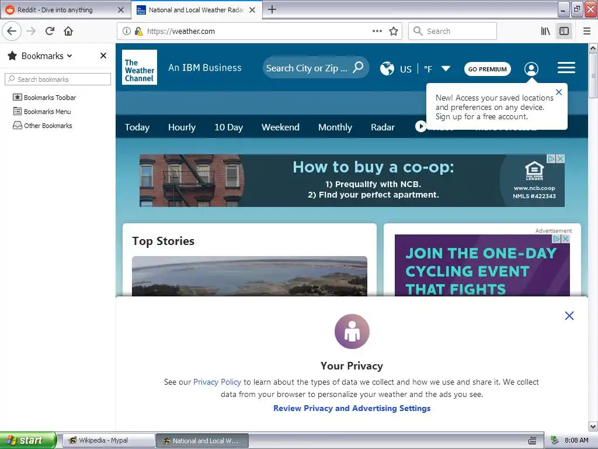Click the address bar URL
This screenshot has width=598, height=449.
pos(181,32)
